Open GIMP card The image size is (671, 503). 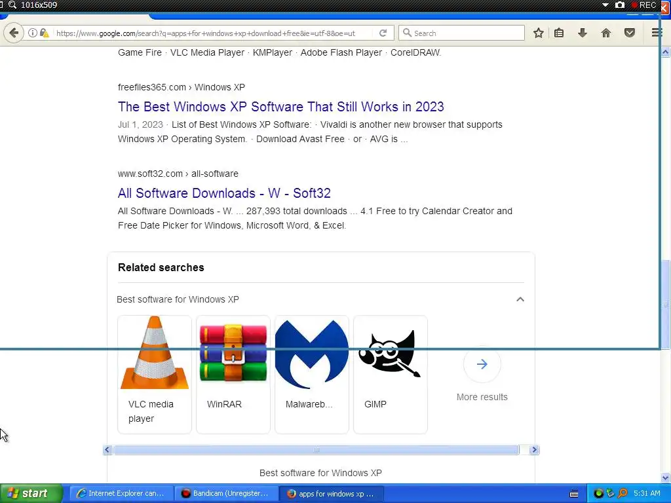(391, 374)
